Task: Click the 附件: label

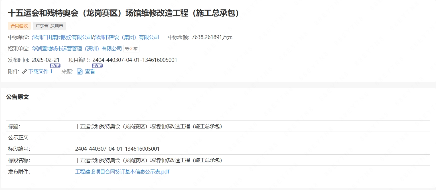Action: tap(13, 71)
